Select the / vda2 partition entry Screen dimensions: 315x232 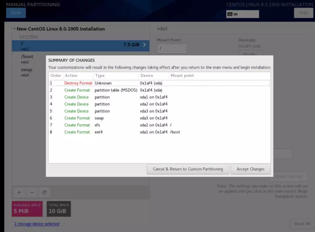(80, 46)
